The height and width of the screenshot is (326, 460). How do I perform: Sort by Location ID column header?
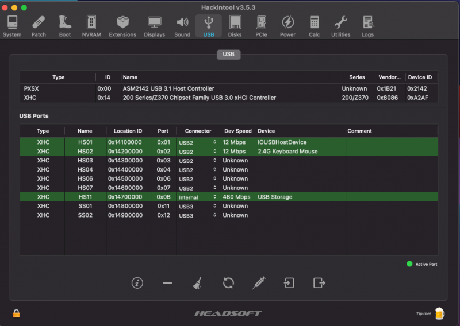(x=128, y=131)
